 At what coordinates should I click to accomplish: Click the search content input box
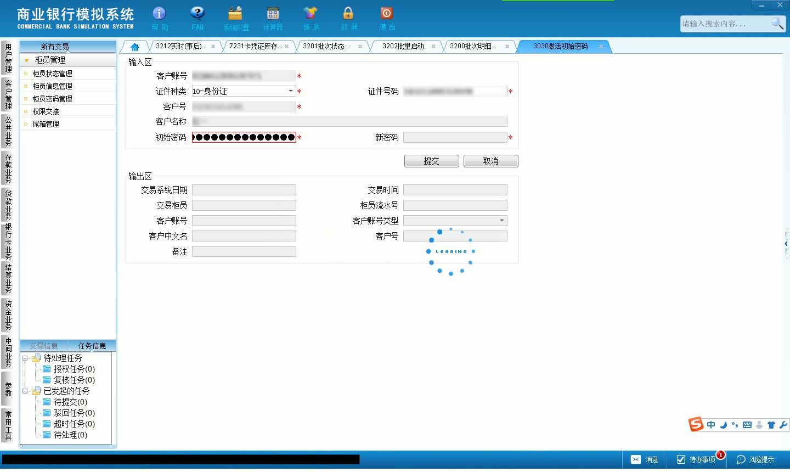point(725,24)
